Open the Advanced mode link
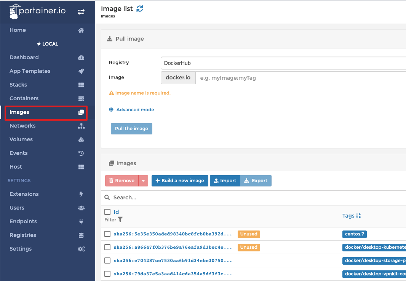This screenshot has width=406, height=281. [135, 110]
